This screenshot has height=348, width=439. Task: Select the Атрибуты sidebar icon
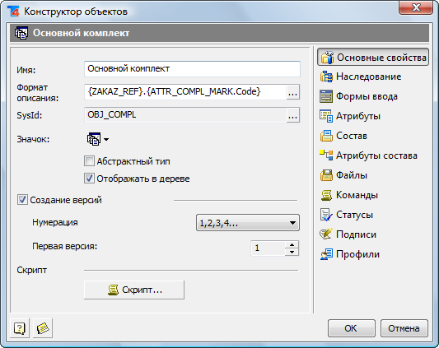click(326, 116)
